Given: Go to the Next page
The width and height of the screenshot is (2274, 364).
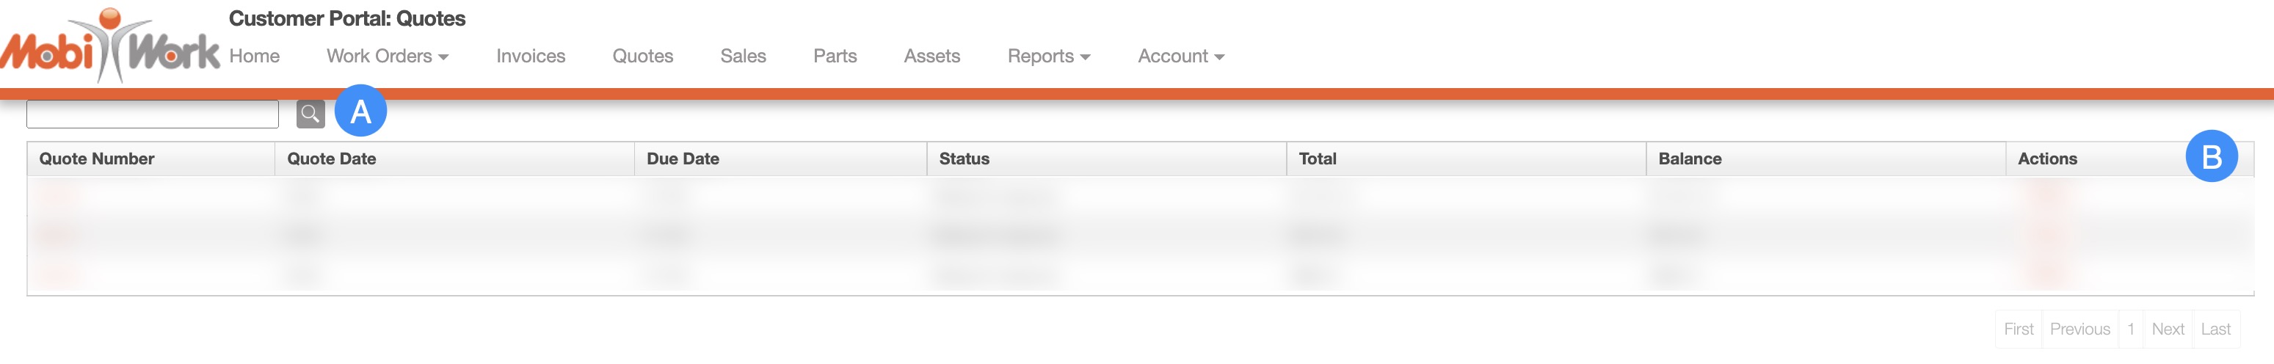Looking at the screenshot, I should 2167,329.
